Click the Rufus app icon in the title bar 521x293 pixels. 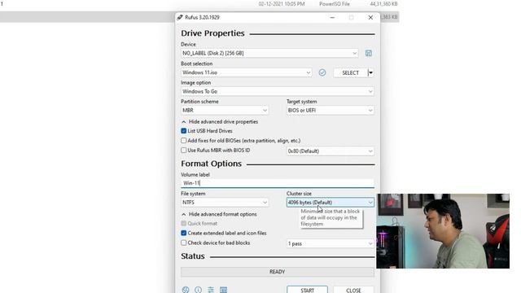pyautogui.click(x=180, y=17)
